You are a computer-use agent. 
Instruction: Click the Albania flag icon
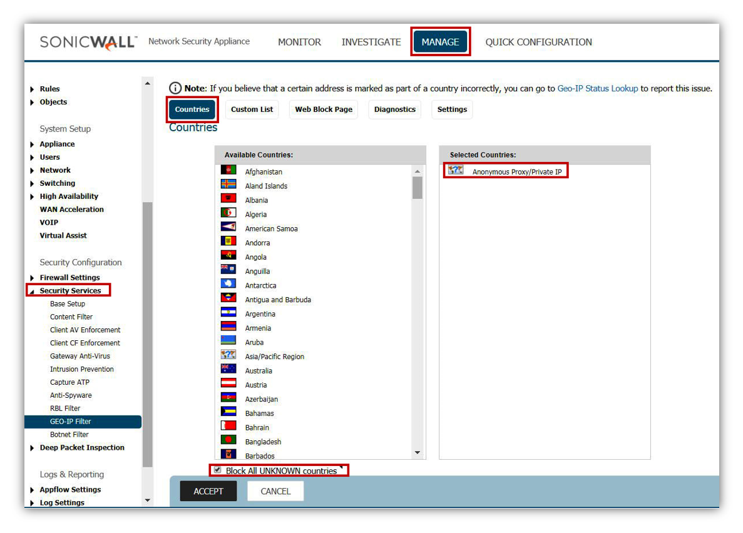tap(228, 198)
